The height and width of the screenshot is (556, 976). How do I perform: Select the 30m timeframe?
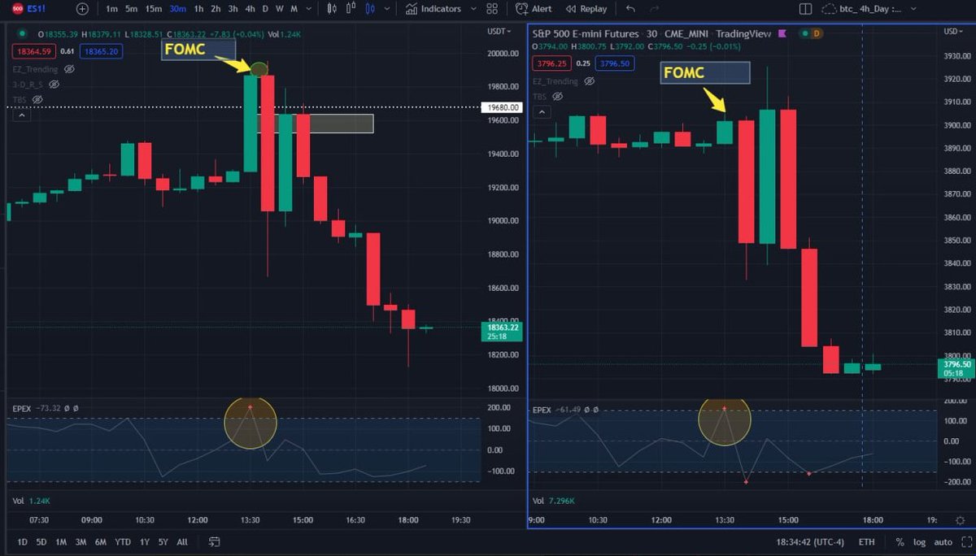tap(177, 9)
